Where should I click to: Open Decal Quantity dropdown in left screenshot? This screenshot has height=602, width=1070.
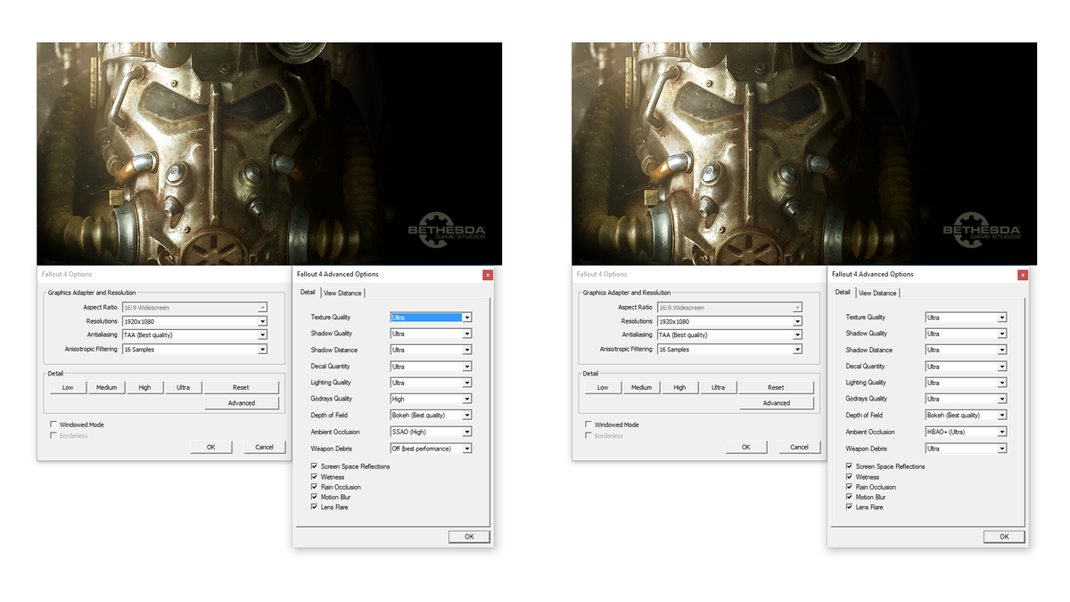pyautogui.click(x=431, y=367)
